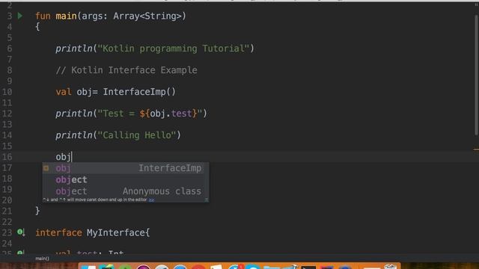Follow the >> link in completion hint
The image size is (479, 269).
click(151, 200)
